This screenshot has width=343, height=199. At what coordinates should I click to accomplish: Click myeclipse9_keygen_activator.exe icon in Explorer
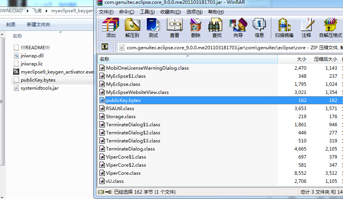point(16,72)
